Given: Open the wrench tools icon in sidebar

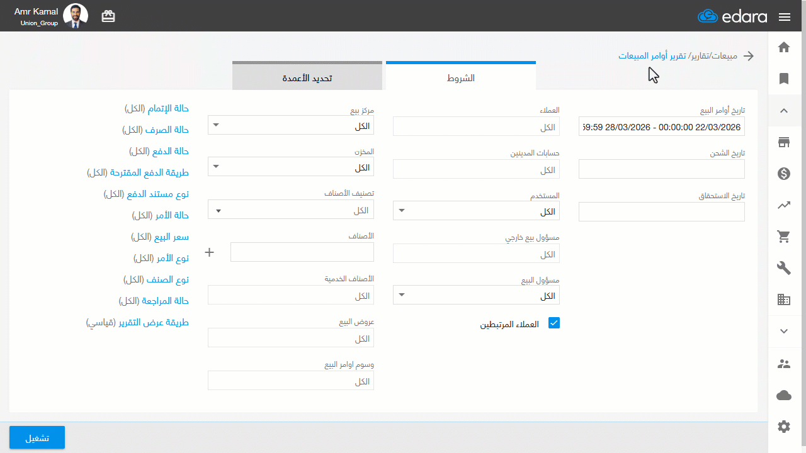Looking at the screenshot, I should tap(784, 268).
